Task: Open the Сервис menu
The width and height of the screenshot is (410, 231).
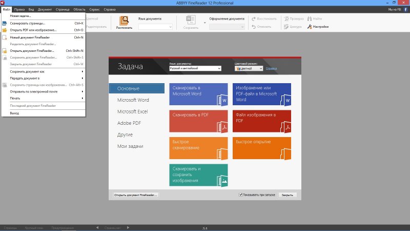Action: pos(94,9)
